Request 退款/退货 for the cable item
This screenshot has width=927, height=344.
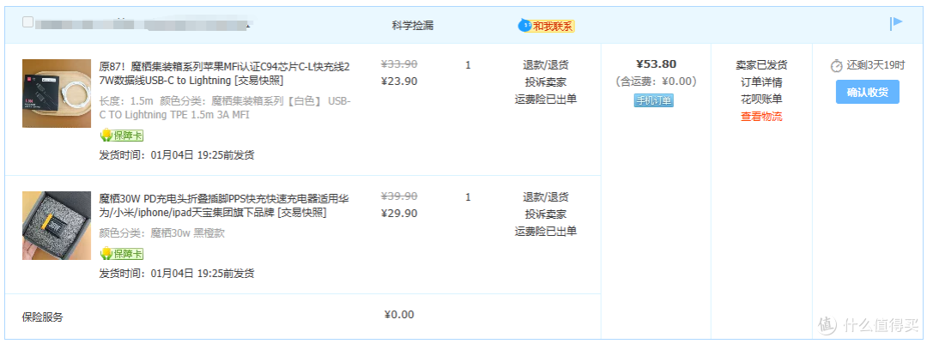coord(546,65)
